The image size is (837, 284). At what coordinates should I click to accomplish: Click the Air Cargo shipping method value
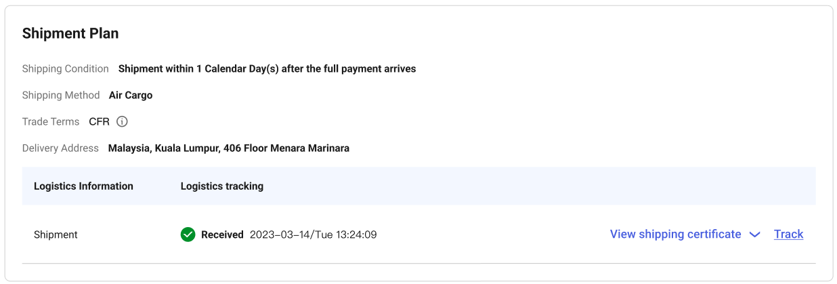tap(131, 96)
